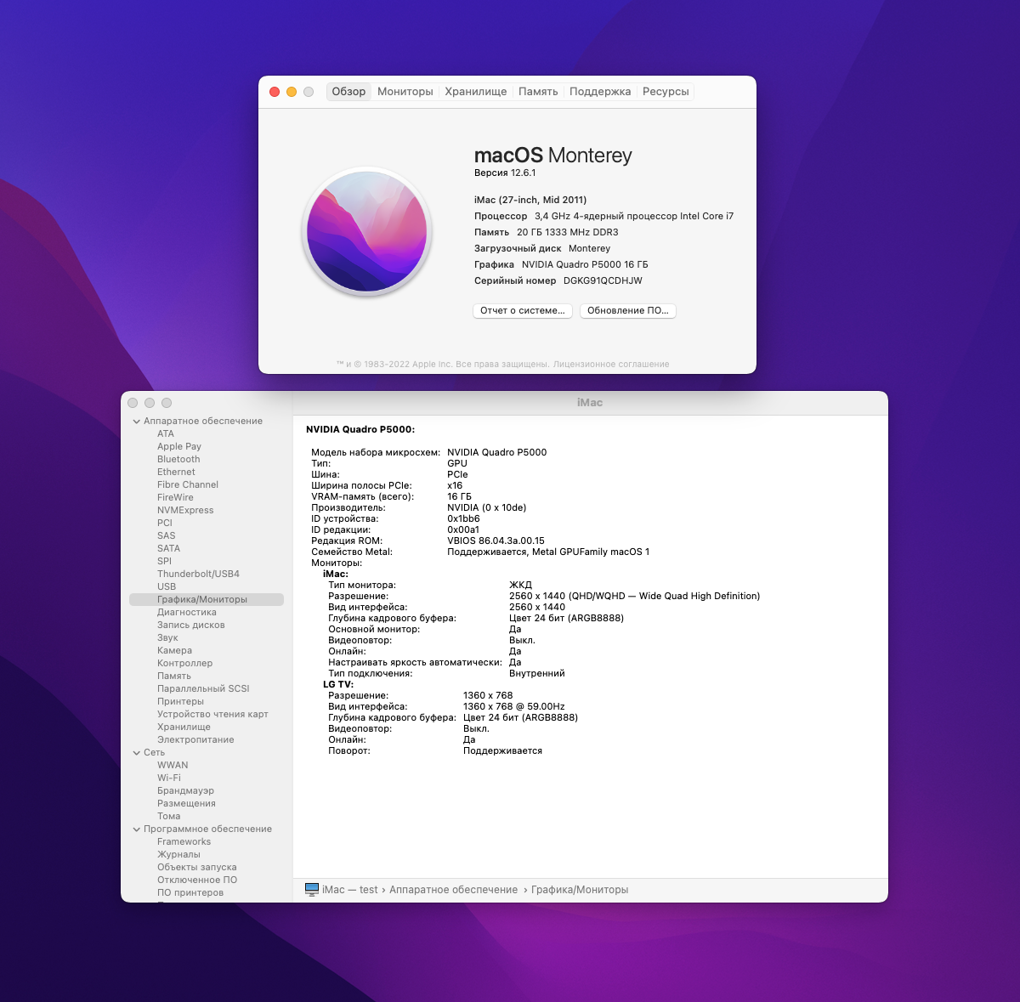Select Bluetooth in the hardware list
Screen dimensions: 1020x1002
(178, 460)
